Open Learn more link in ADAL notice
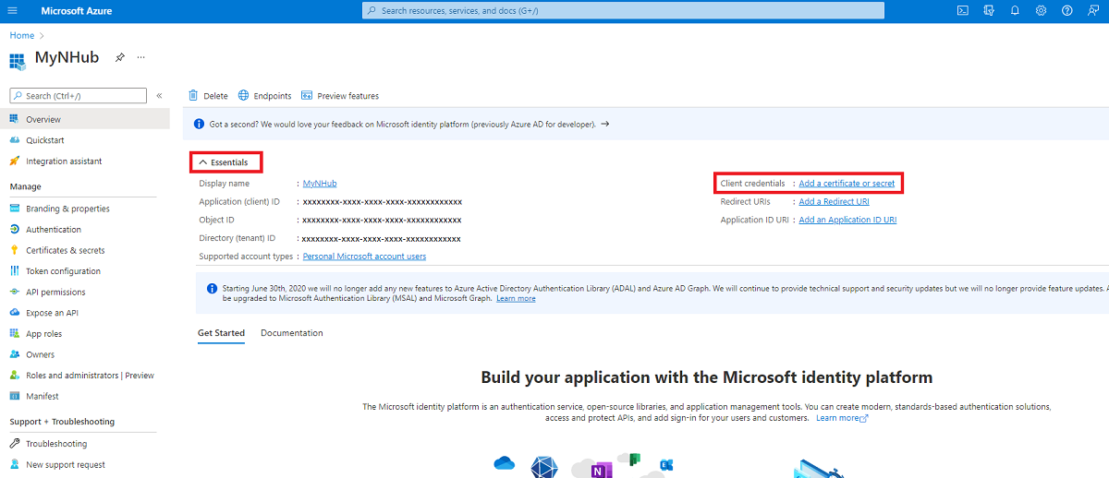The width and height of the screenshot is (1109, 478). pyautogui.click(x=516, y=298)
